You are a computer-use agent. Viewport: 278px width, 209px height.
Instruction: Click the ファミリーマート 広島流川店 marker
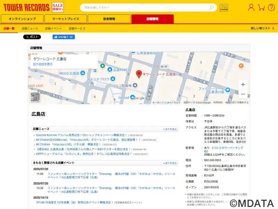tap(228, 90)
